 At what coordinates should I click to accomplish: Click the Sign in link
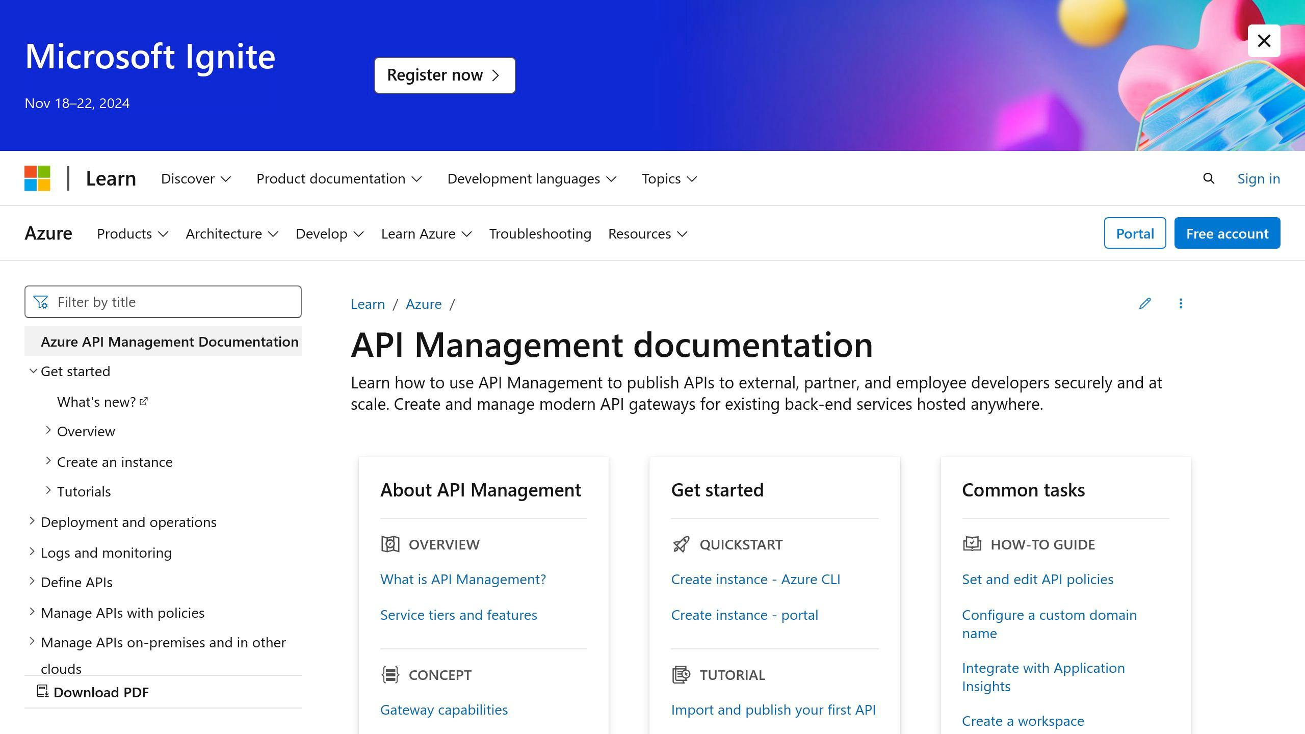[x=1259, y=178]
